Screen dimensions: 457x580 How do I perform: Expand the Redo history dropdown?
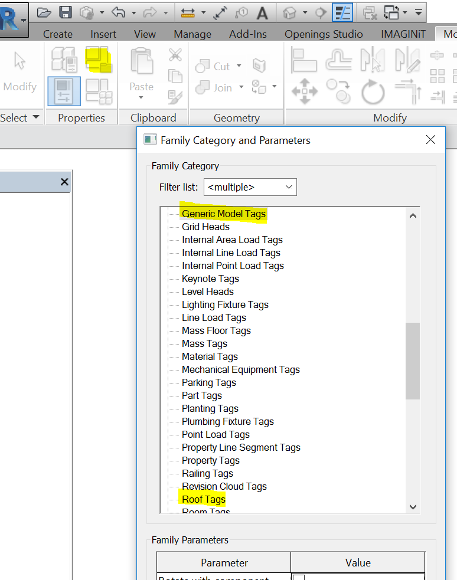(x=165, y=14)
